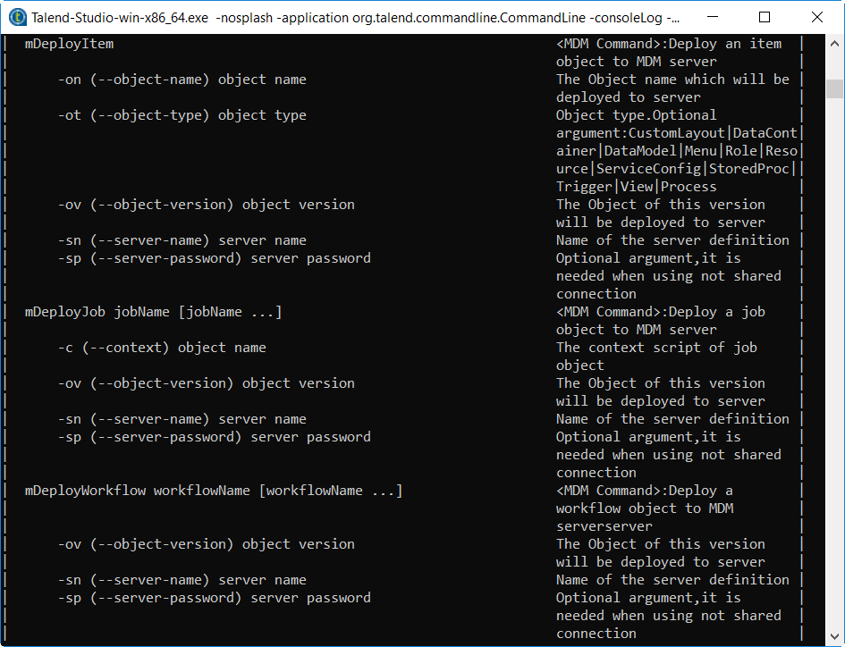Maximize the console window
This screenshot has width=845, height=647.
pos(764,17)
